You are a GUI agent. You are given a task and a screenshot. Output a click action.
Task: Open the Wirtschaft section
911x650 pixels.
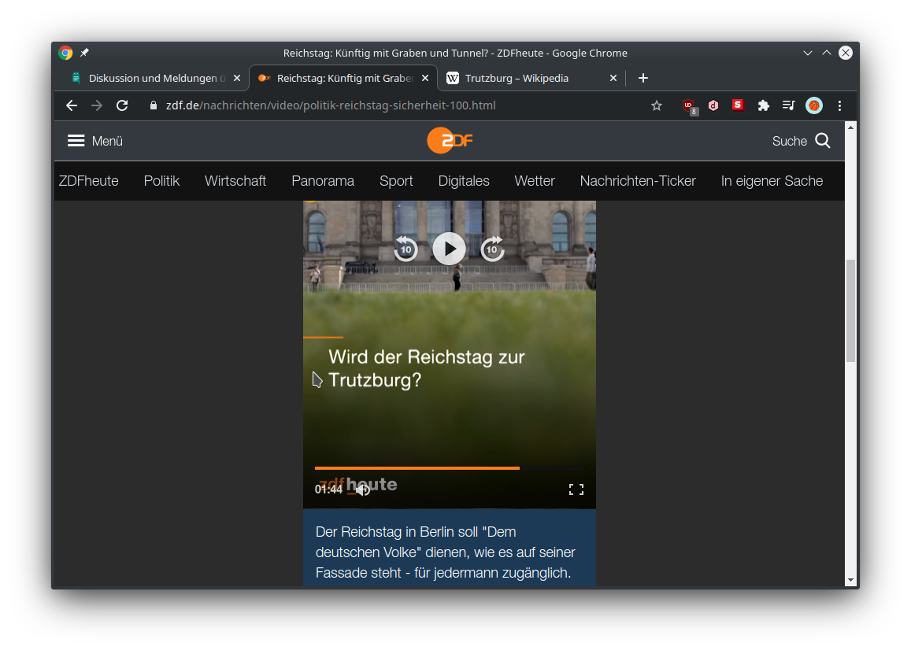[x=235, y=181]
